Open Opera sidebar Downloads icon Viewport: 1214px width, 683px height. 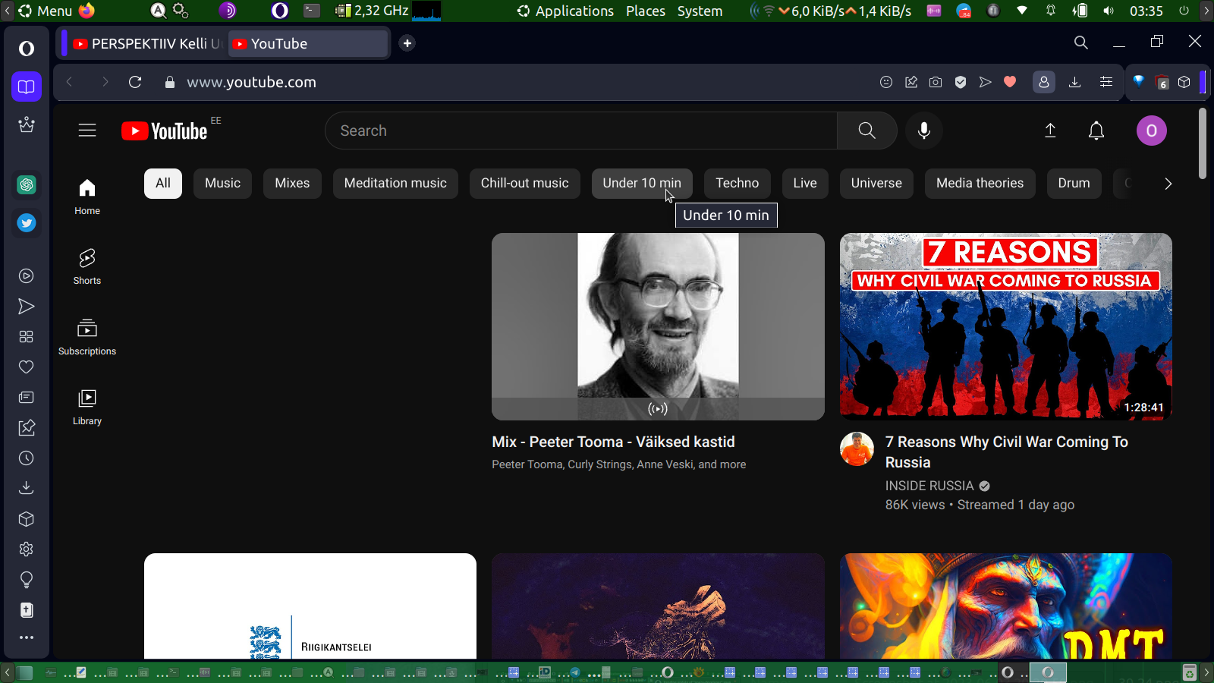pyautogui.click(x=27, y=488)
